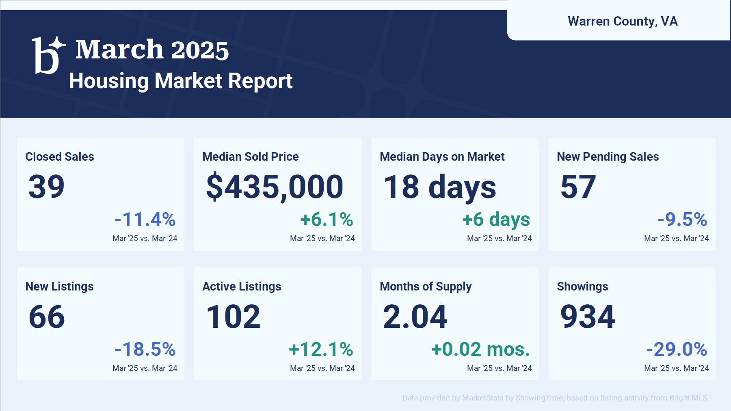Click the Bright MLS logo icon
The image size is (731, 411).
tap(48, 55)
